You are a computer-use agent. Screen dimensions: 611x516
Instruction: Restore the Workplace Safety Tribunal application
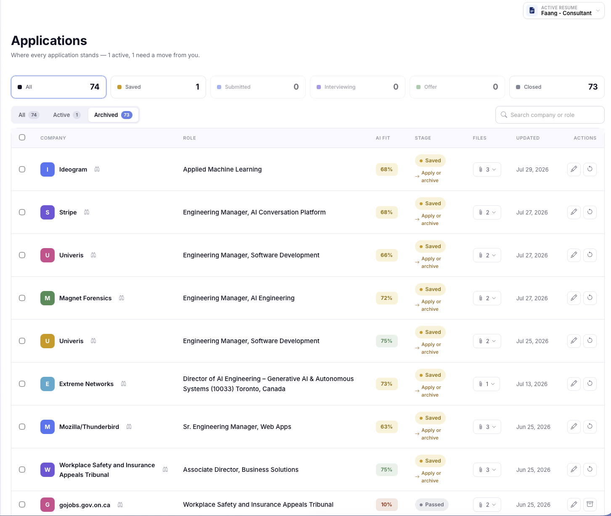click(x=590, y=469)
